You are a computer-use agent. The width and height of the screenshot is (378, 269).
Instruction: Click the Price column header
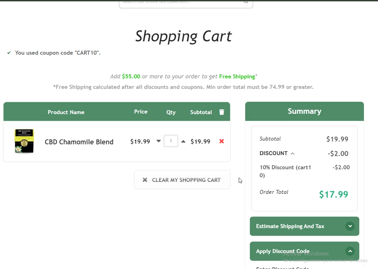[x=141, y=112]
